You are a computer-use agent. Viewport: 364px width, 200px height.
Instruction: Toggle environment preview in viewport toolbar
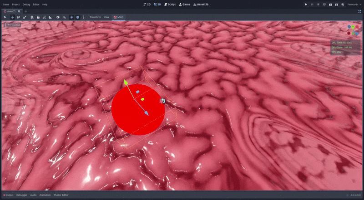pos(77,17)
